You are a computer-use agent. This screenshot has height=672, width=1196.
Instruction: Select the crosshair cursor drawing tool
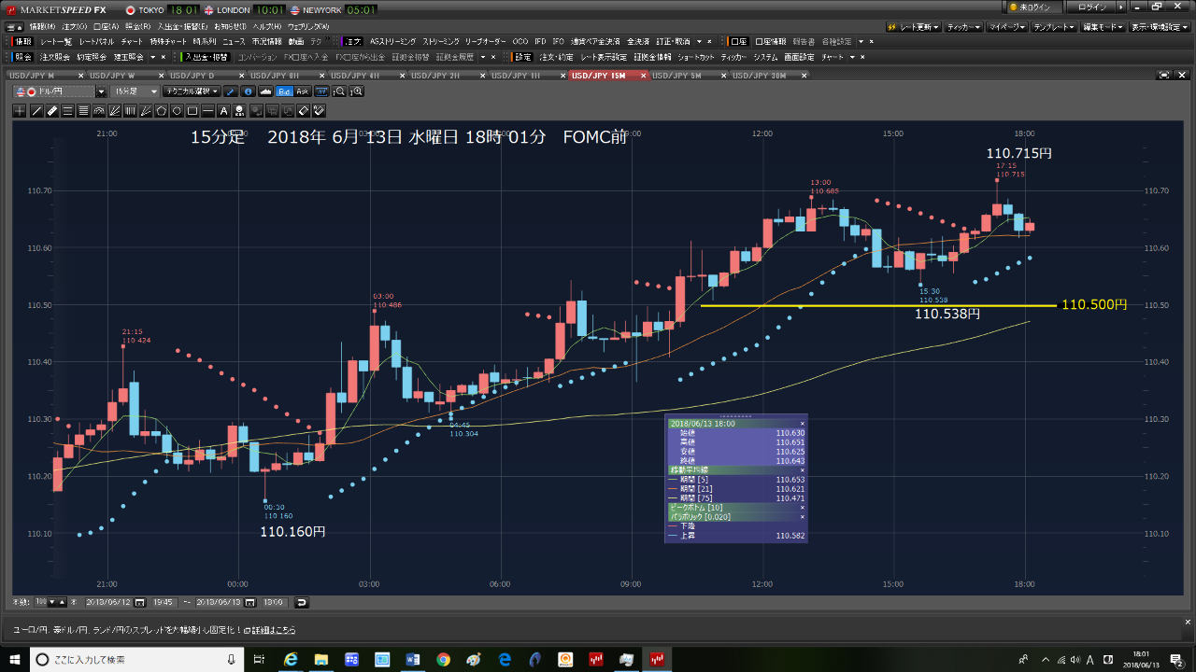(x=20, y=111)
